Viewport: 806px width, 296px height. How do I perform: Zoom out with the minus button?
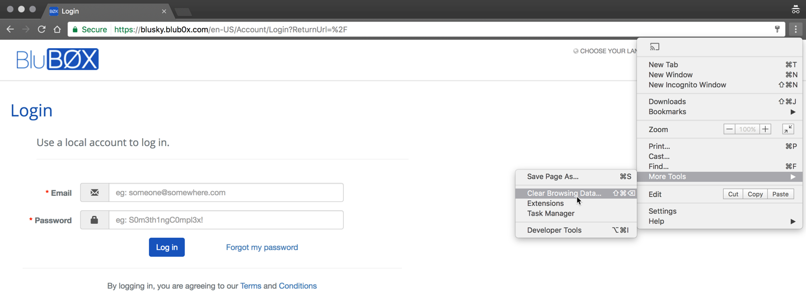click(x=729, y=129)
